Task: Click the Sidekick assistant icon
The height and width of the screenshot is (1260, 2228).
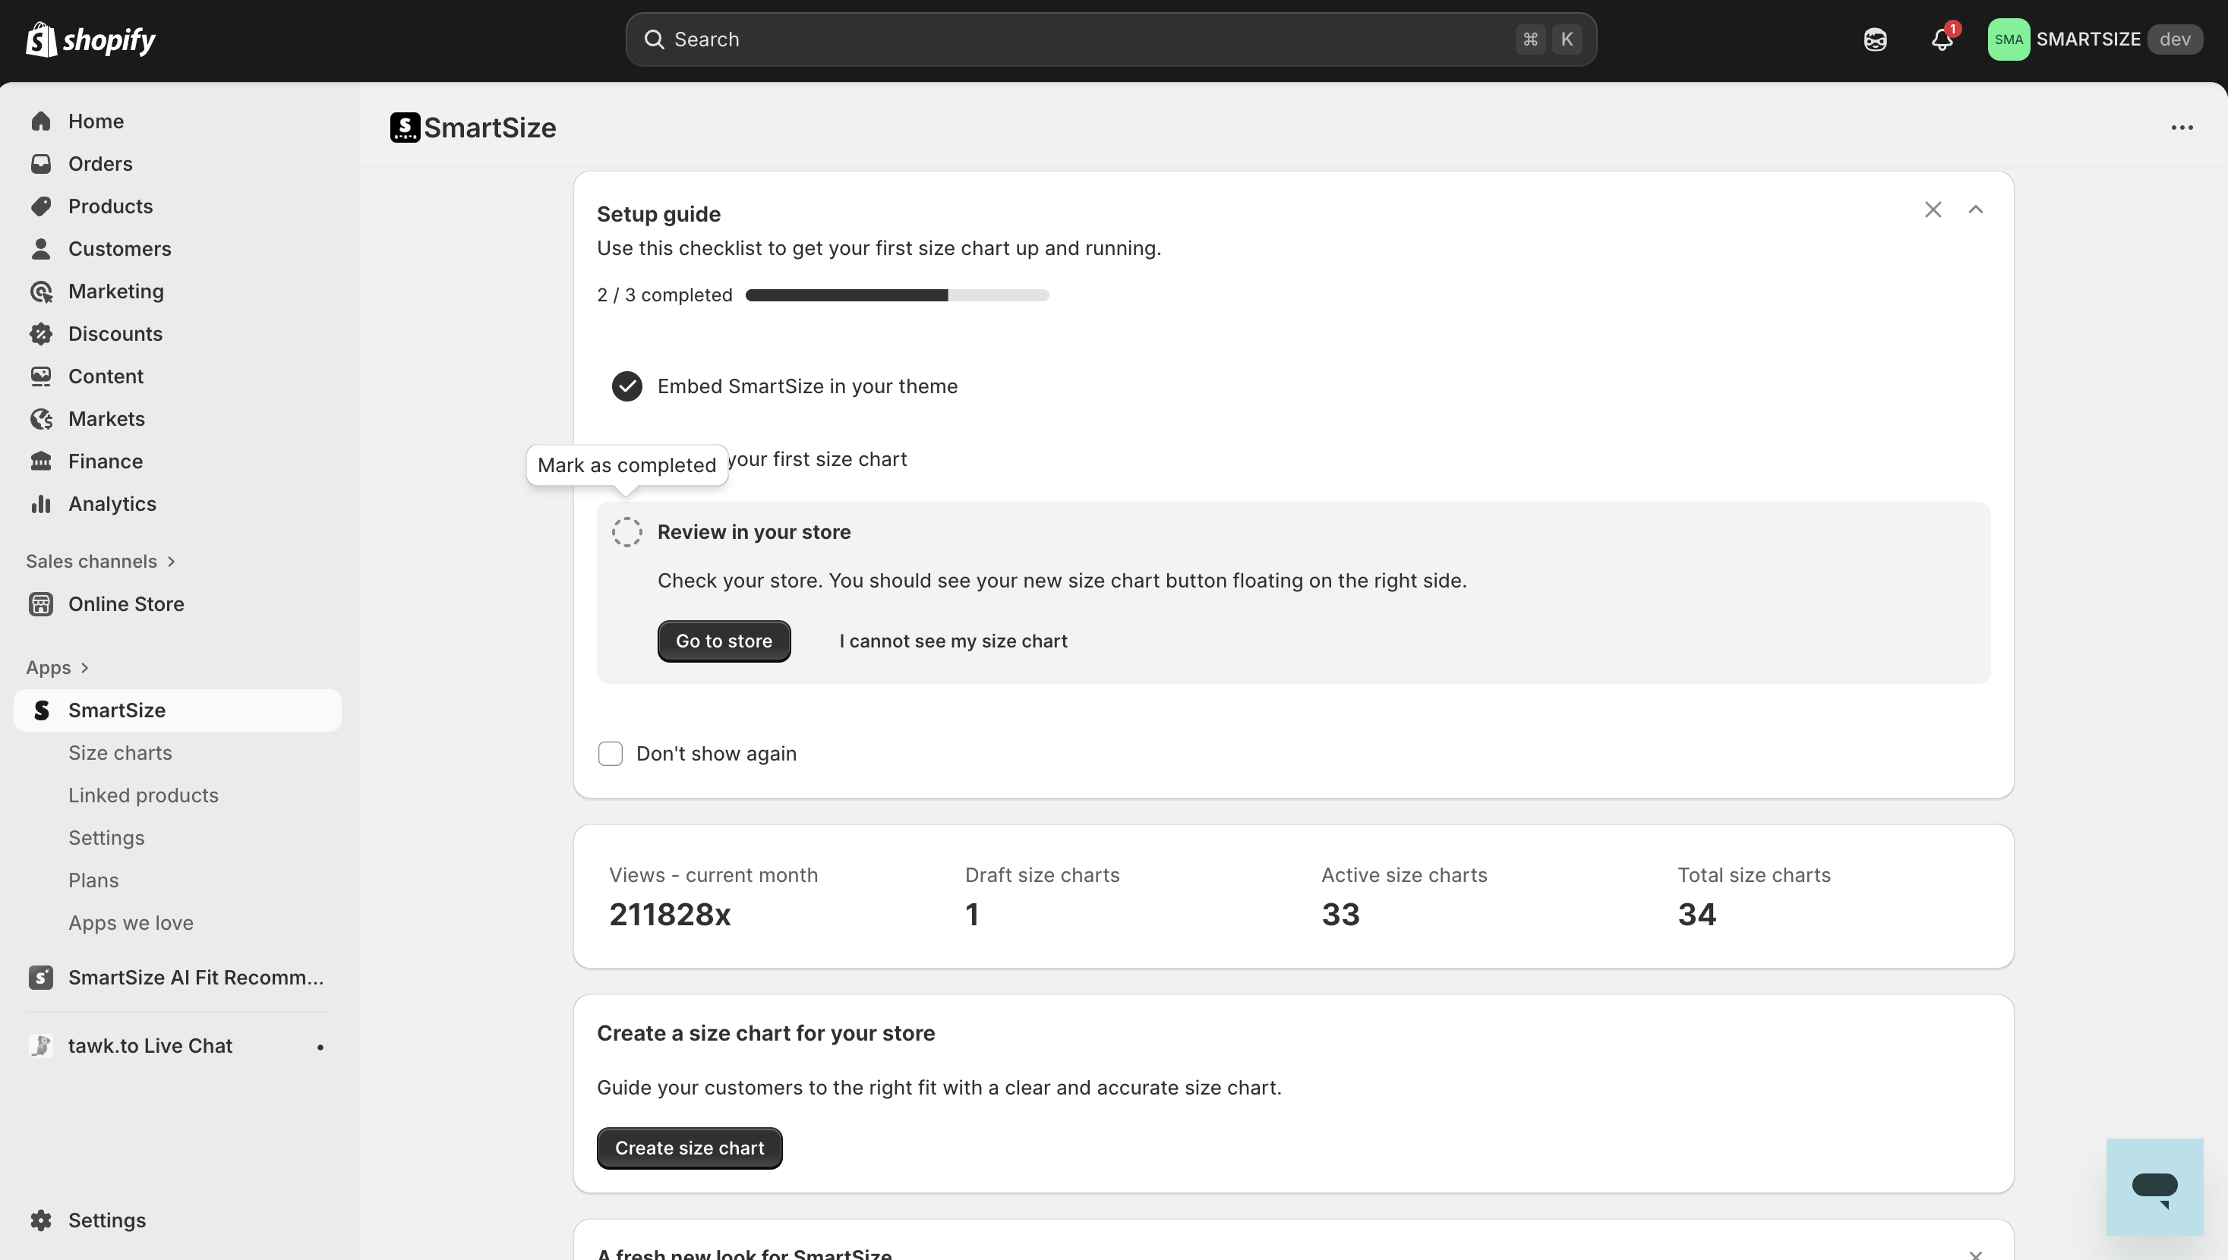Action: click(1875, 39)
